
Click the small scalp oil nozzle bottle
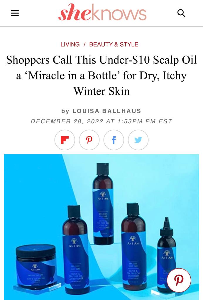click(166, 255)
